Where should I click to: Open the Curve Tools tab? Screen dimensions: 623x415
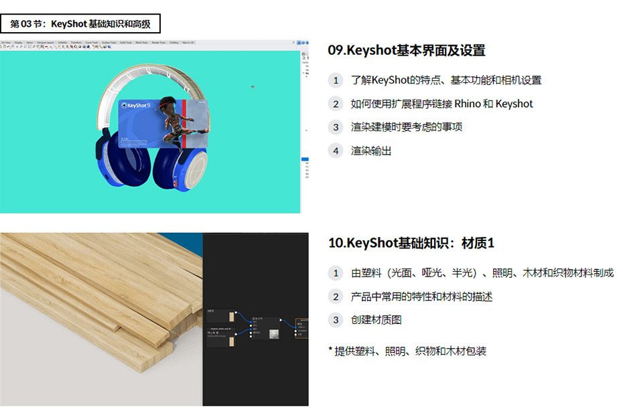(x=92, y=42)
